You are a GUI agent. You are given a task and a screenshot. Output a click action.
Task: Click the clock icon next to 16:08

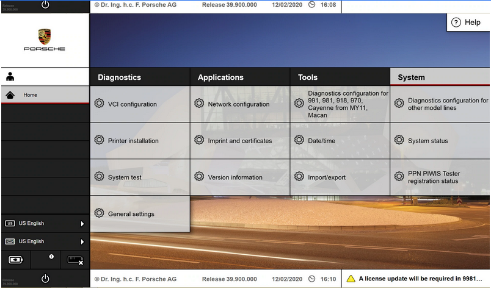point(312,5)
